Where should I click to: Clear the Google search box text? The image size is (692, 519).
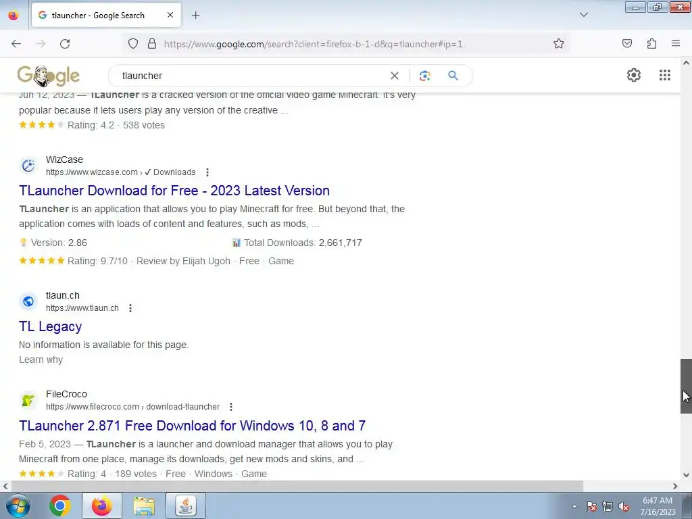[x=395, y=76]
